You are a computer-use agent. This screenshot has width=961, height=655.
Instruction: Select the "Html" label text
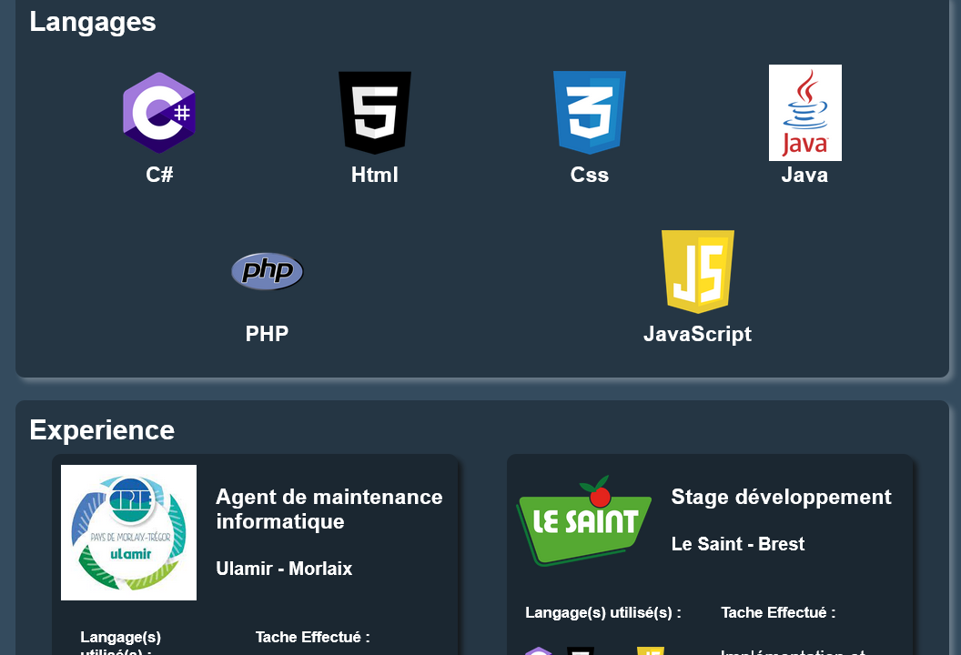374,175
